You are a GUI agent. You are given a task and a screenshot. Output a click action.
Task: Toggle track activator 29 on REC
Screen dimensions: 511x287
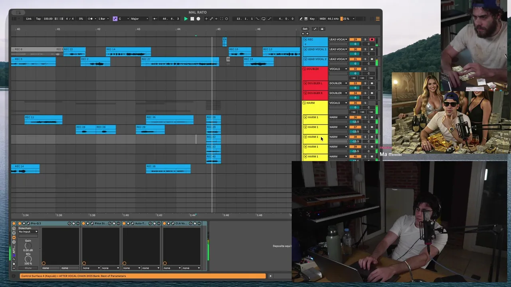point(355,39)
